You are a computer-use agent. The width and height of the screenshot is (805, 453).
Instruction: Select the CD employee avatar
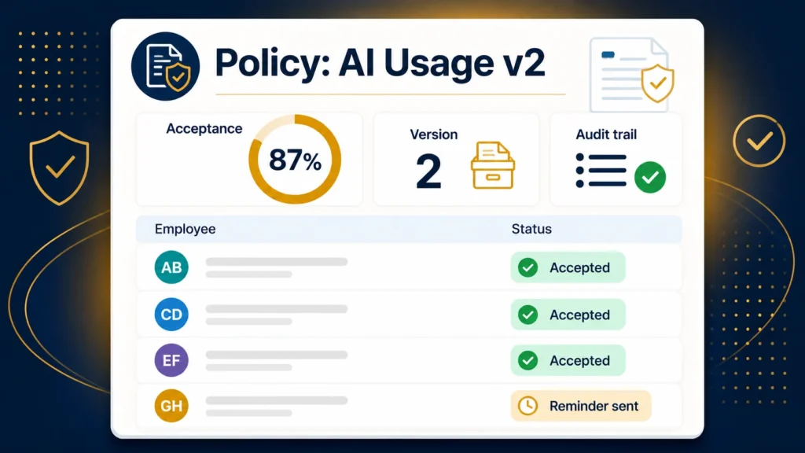(171, 315)
